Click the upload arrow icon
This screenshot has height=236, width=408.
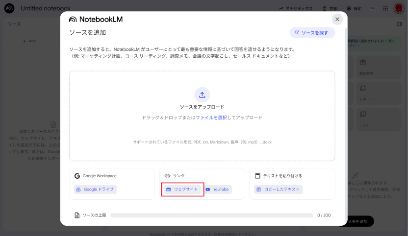pos(202,94)
